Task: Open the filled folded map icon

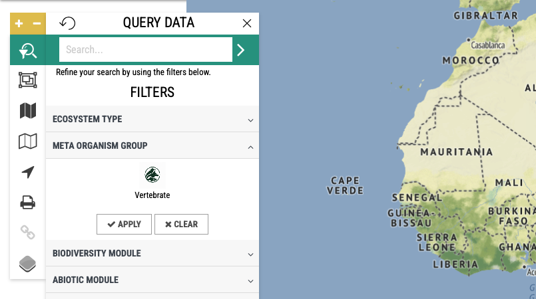Action: (x=28, y=110)
